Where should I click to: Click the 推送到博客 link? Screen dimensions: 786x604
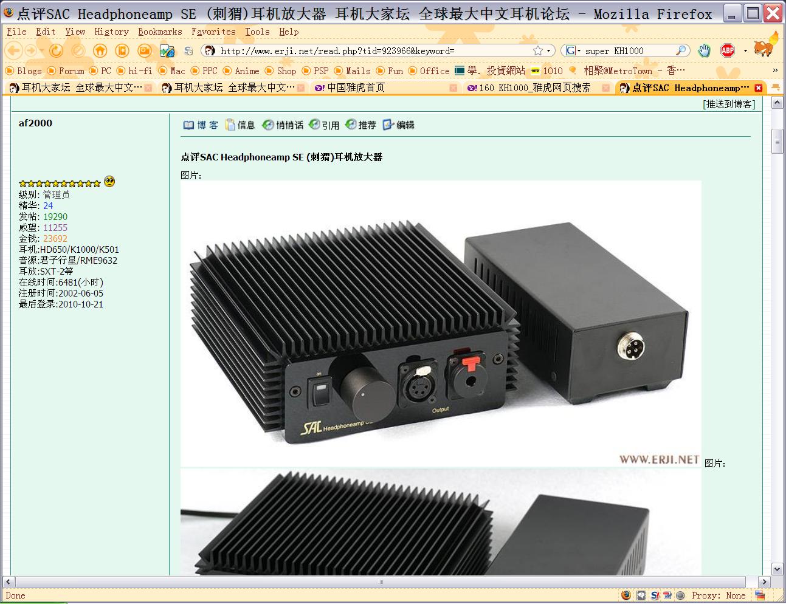729,105
